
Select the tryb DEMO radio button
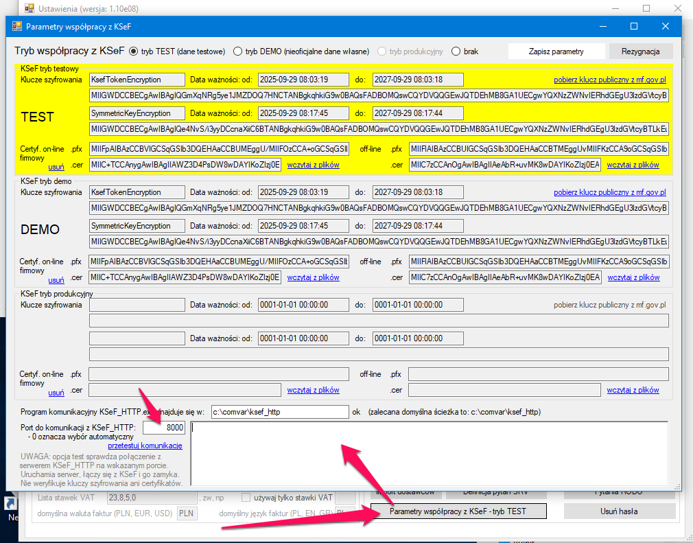tap(238, 51)
